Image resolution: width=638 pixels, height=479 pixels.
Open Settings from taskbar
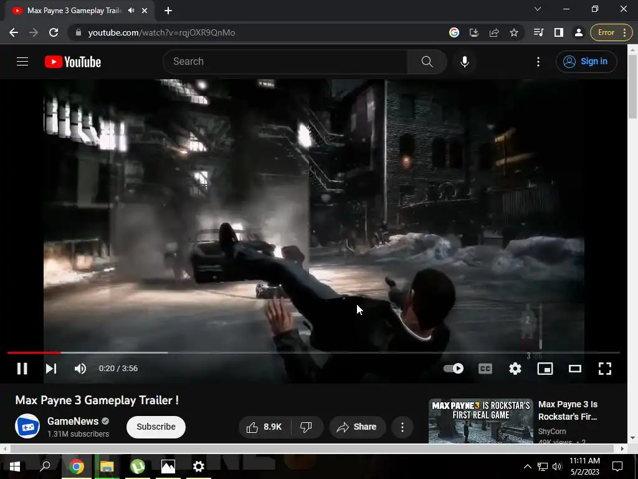coord(199,467)
